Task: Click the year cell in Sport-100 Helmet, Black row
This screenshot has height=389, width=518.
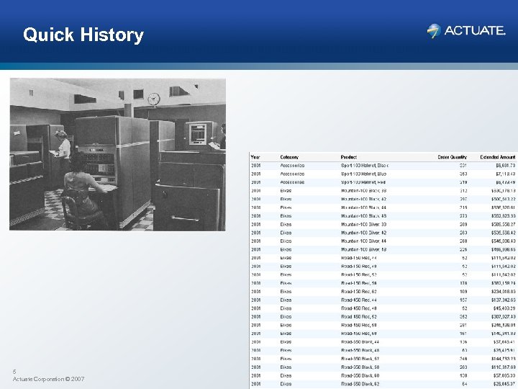Action: click(255, 166)
